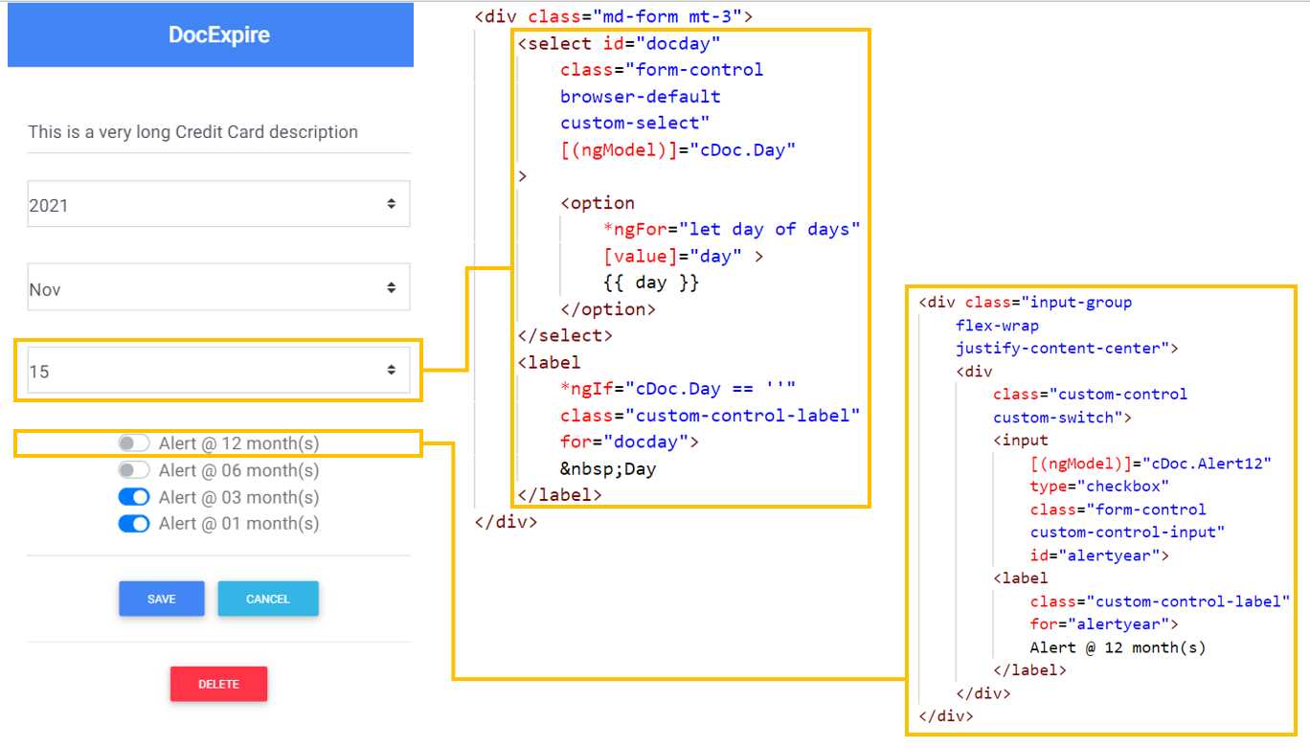Click the SAVE button

[161, 599]
